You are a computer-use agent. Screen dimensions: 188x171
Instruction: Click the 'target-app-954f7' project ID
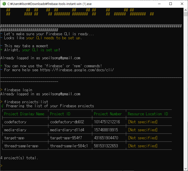tap(66, 138)
